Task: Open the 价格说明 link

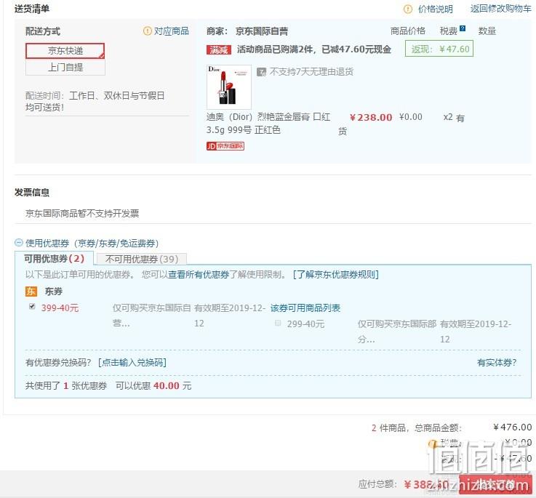Action: coord(435,9)
